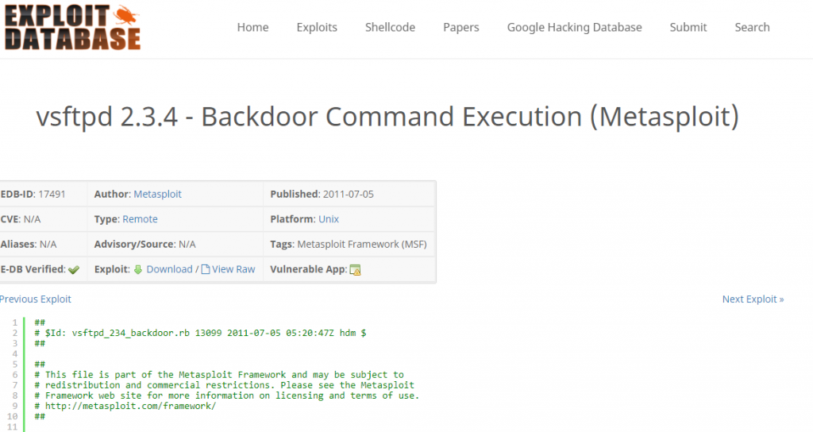Download the exploit file
The image size is (813, 432).
[170, 269]
